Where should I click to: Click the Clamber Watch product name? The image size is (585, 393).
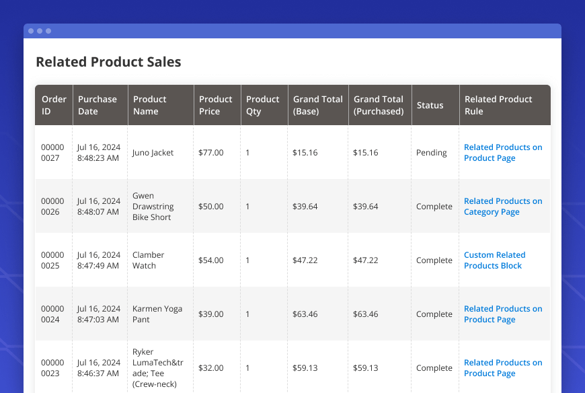148,260
